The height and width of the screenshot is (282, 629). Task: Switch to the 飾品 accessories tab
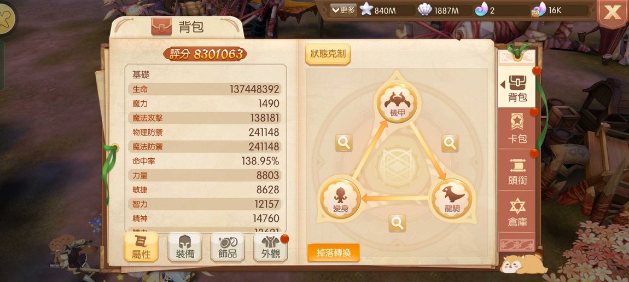pyautogui.click(x=228, y=246)
